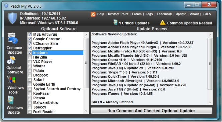The image size is (222, 122).
Task: Click software list scroll down arrow
Action: pyautogui.click(x=86, y=111)
